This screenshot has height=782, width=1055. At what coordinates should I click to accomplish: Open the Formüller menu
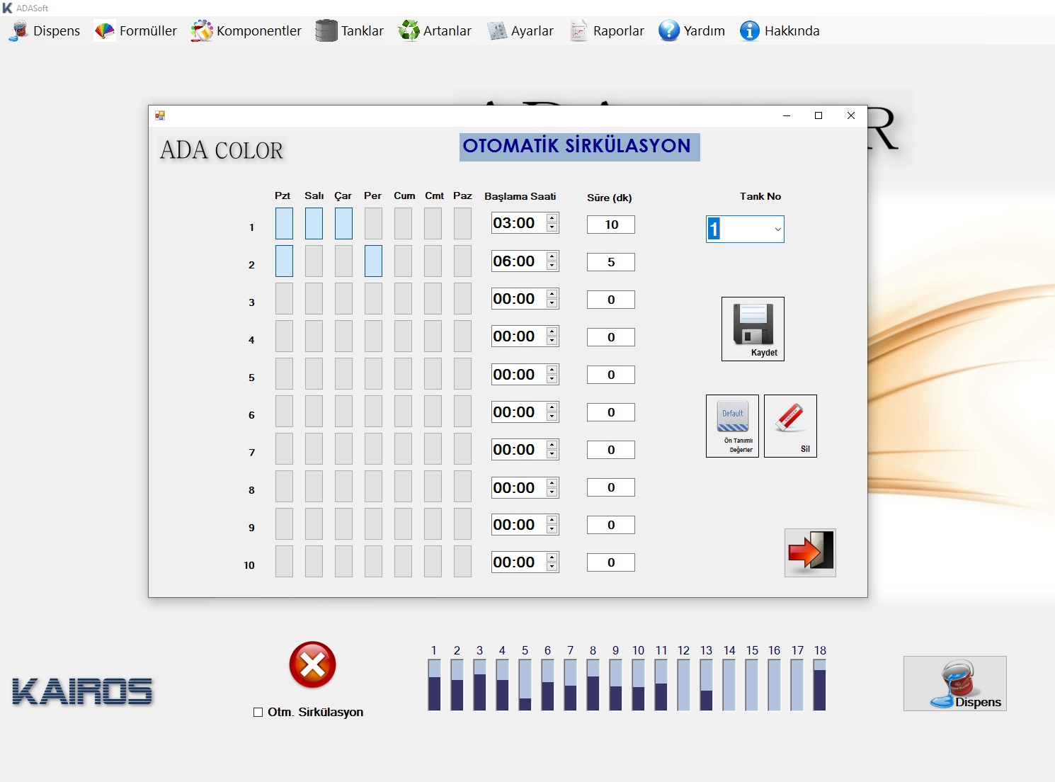coord(136,31)
